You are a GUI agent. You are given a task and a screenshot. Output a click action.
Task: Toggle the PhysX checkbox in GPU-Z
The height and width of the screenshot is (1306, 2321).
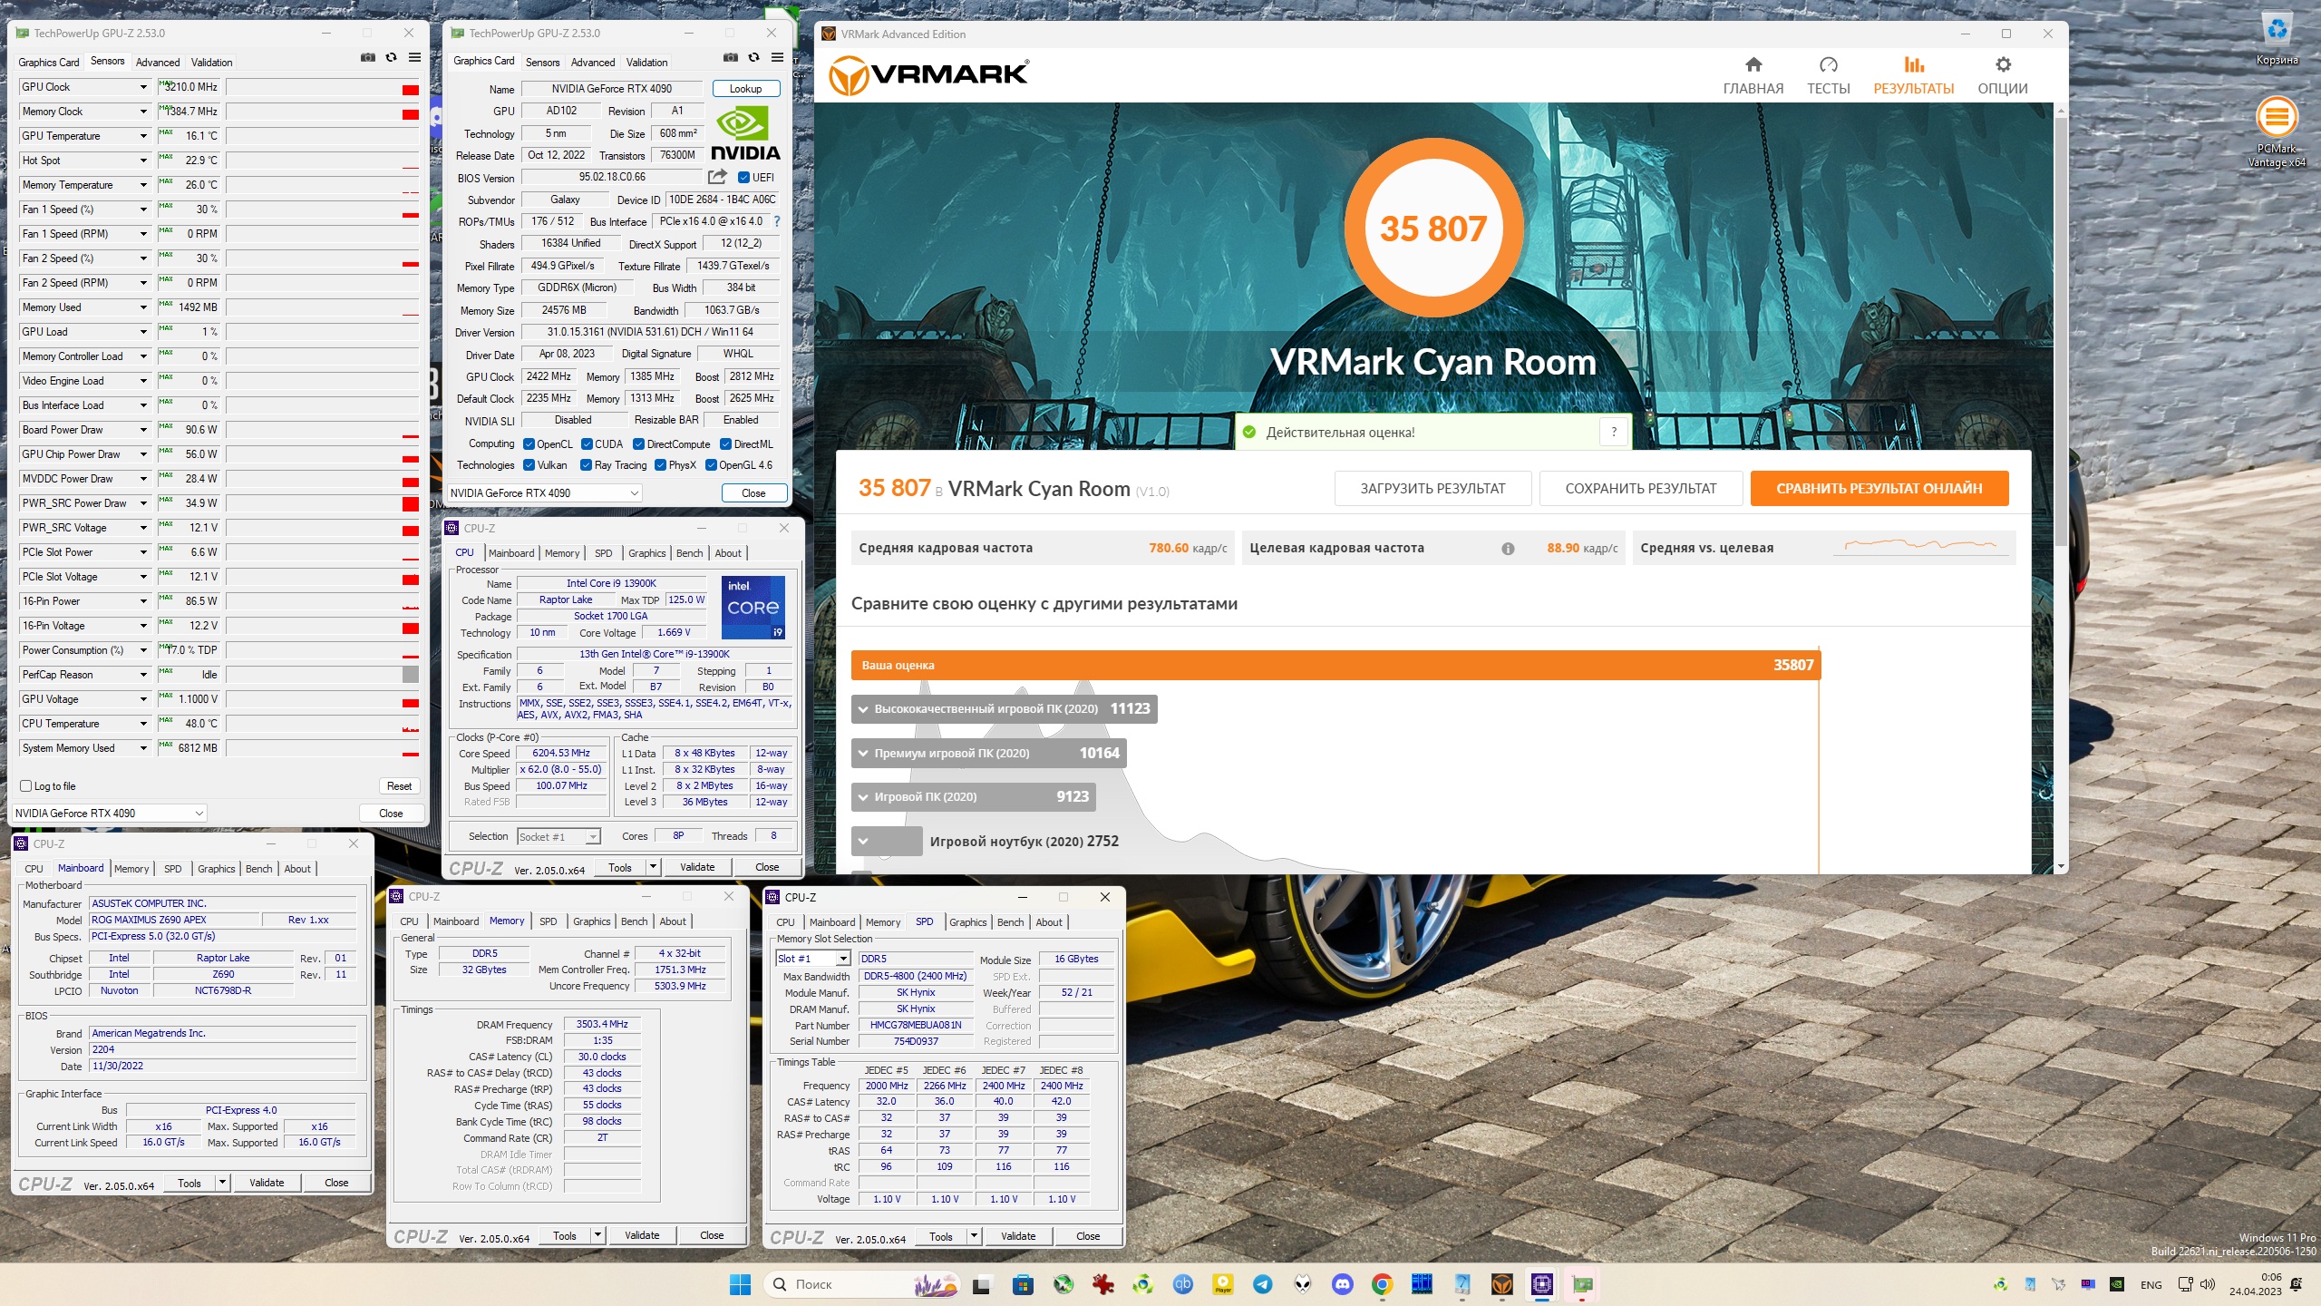660,465
